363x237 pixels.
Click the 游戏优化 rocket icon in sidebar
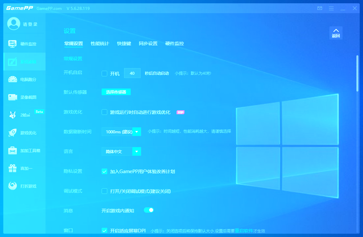tap(13, 133)
